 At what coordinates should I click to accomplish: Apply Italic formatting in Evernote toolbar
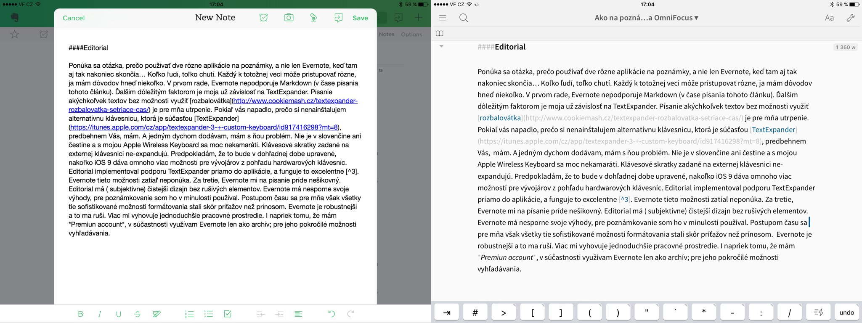click(100, 314)
